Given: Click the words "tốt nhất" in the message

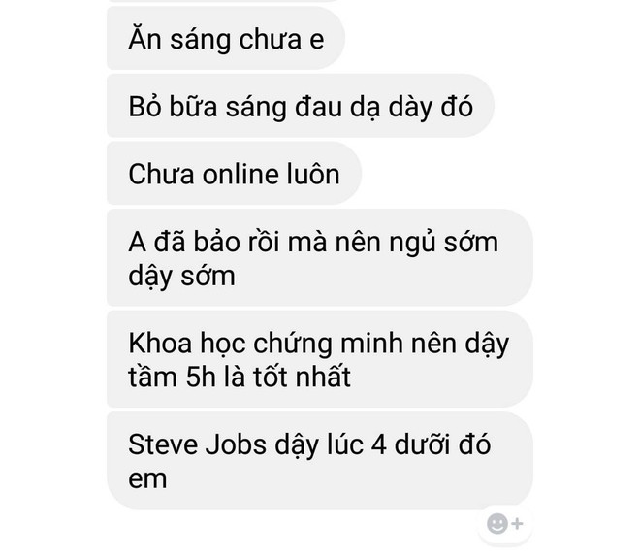Looking at the screenshot, I should pyautogui.click(x=302, y=377).
